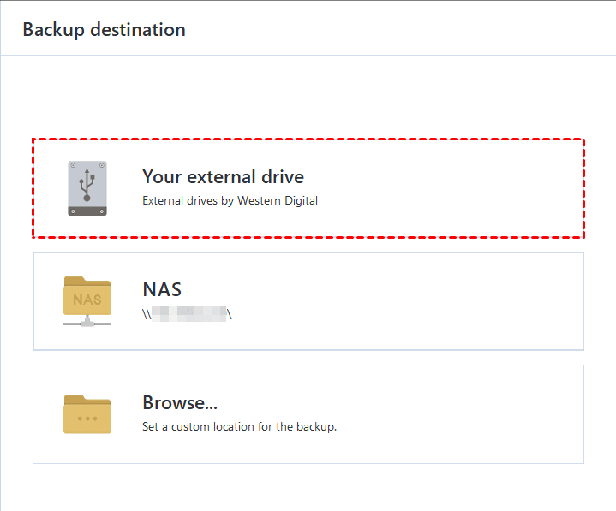The height and width of the screenshot is (511, 616).
Task: Click the dark base of the drive icon
Action: [87, 211]
